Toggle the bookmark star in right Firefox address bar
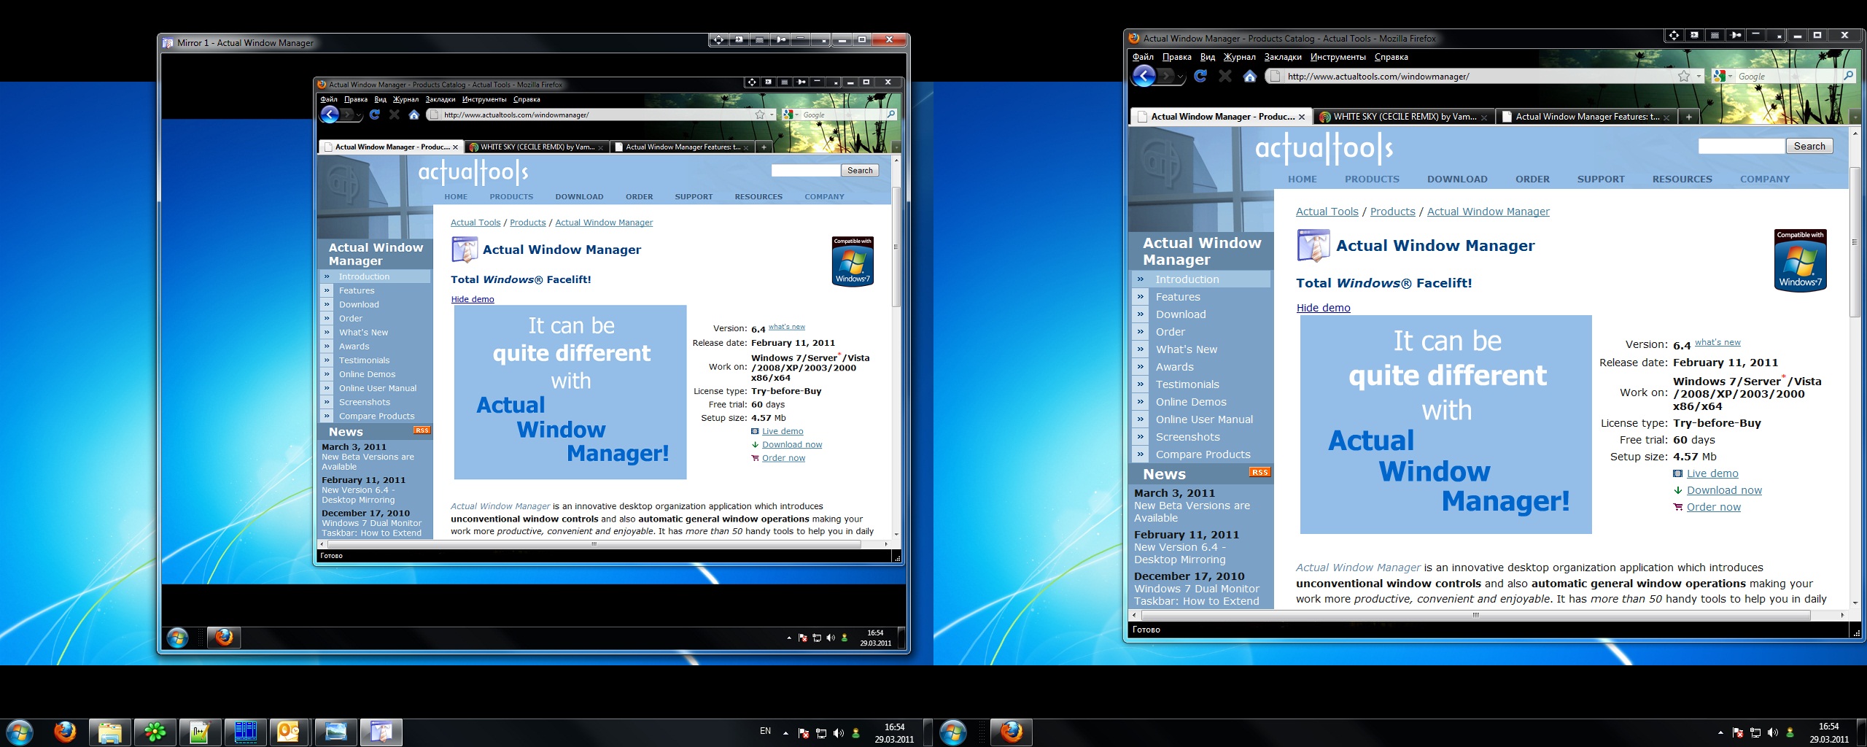 click(x=1684, y=76)
